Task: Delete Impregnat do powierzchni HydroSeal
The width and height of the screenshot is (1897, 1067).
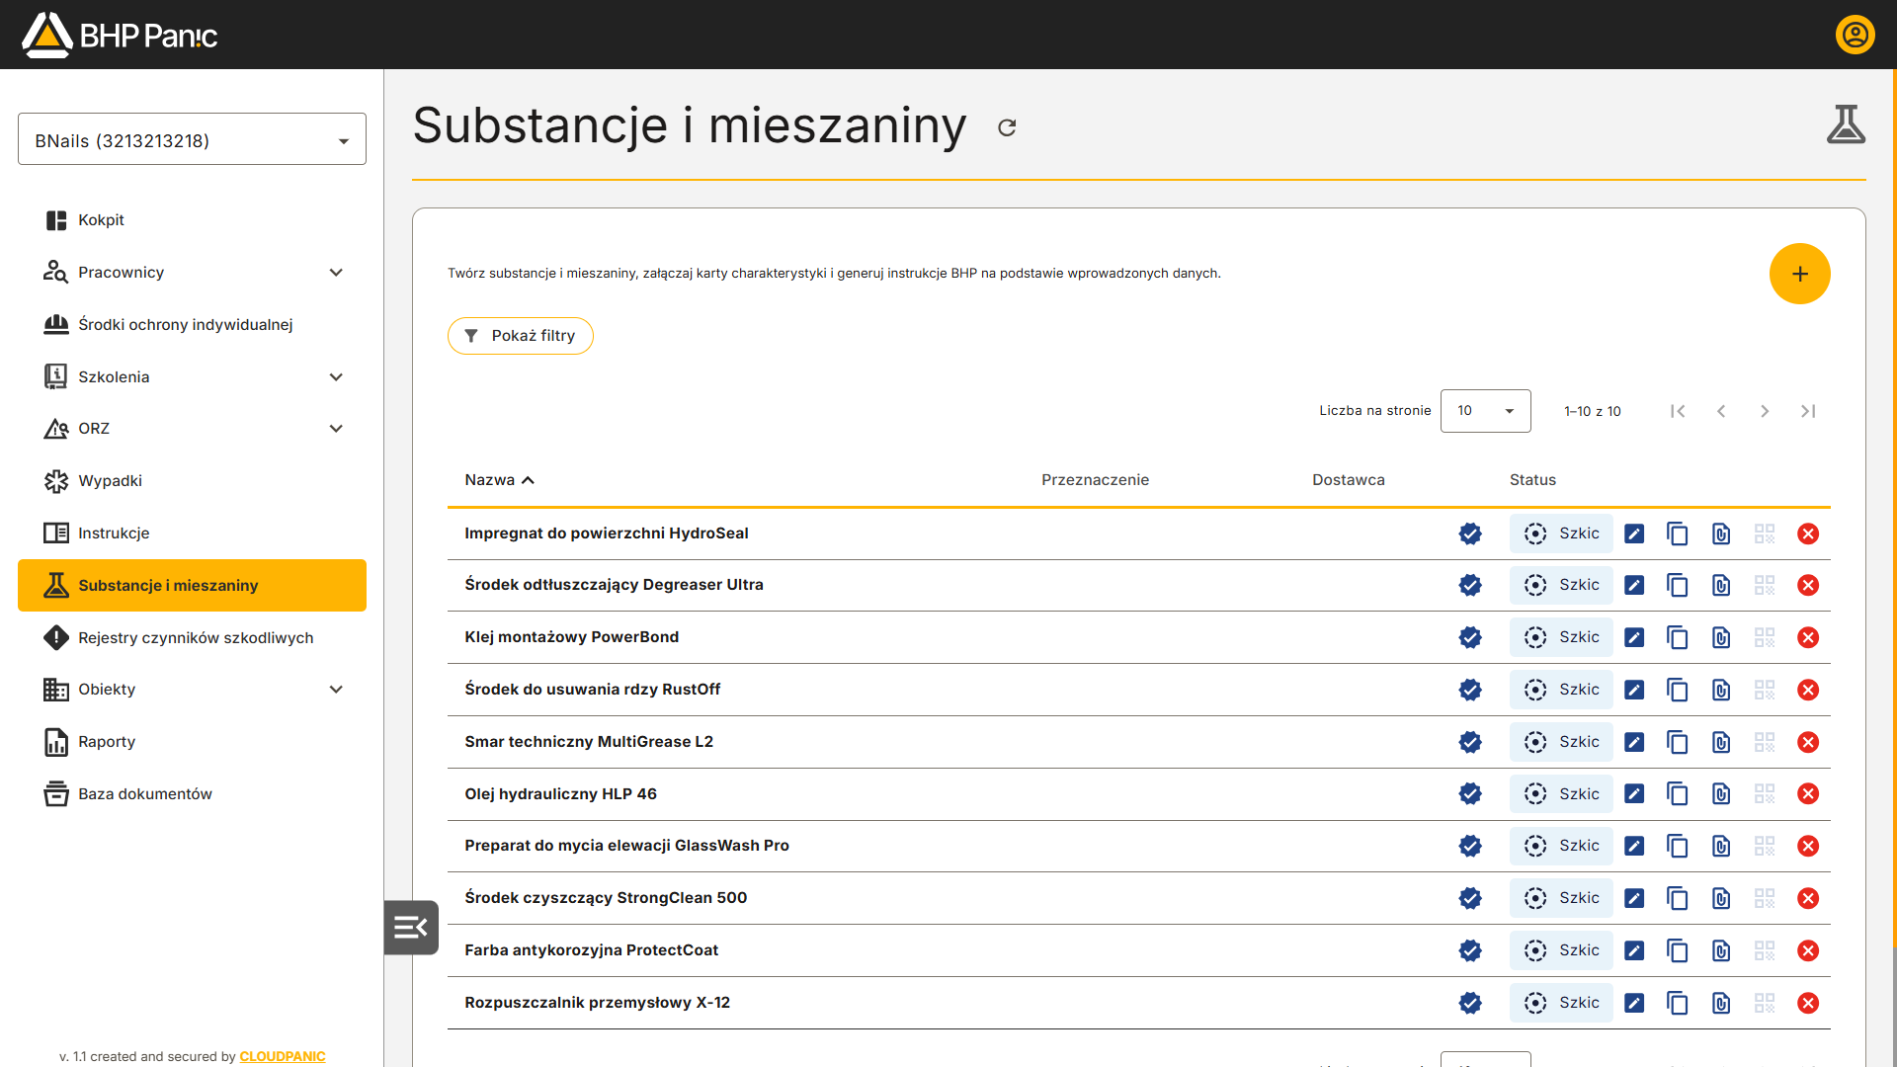Action: tap(1808, 533)
